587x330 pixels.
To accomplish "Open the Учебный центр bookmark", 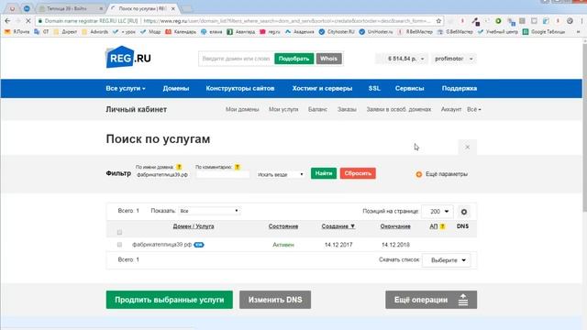I will point(498,32).
